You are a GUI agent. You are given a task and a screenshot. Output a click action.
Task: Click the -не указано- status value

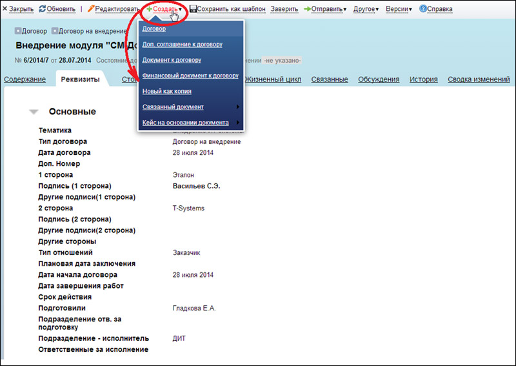(x=283, y=61)
